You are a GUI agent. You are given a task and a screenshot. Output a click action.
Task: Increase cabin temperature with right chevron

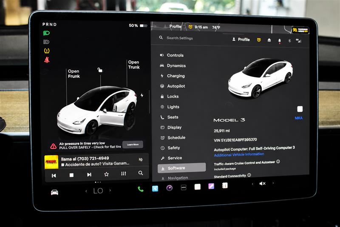coord(110,190)
